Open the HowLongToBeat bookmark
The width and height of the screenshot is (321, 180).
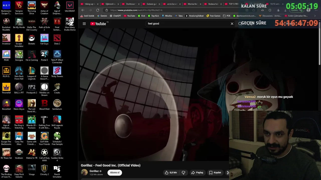(x=194, y=16)
